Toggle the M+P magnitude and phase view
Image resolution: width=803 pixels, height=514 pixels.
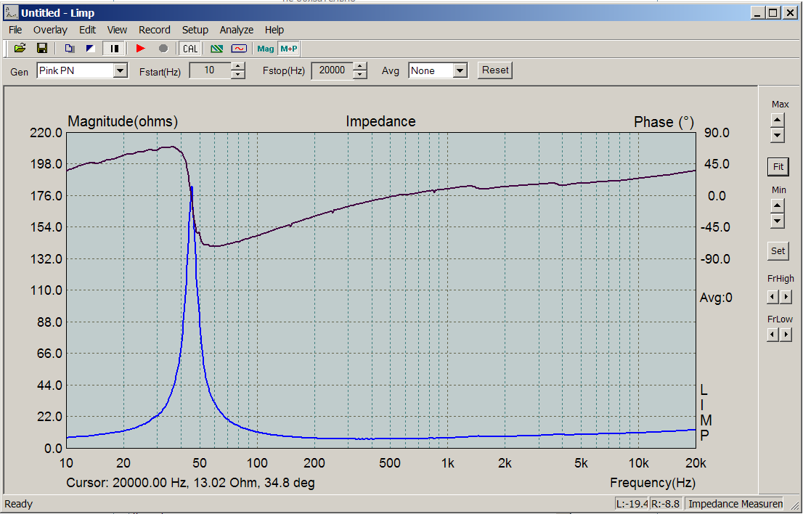click(x=289, y=49)
